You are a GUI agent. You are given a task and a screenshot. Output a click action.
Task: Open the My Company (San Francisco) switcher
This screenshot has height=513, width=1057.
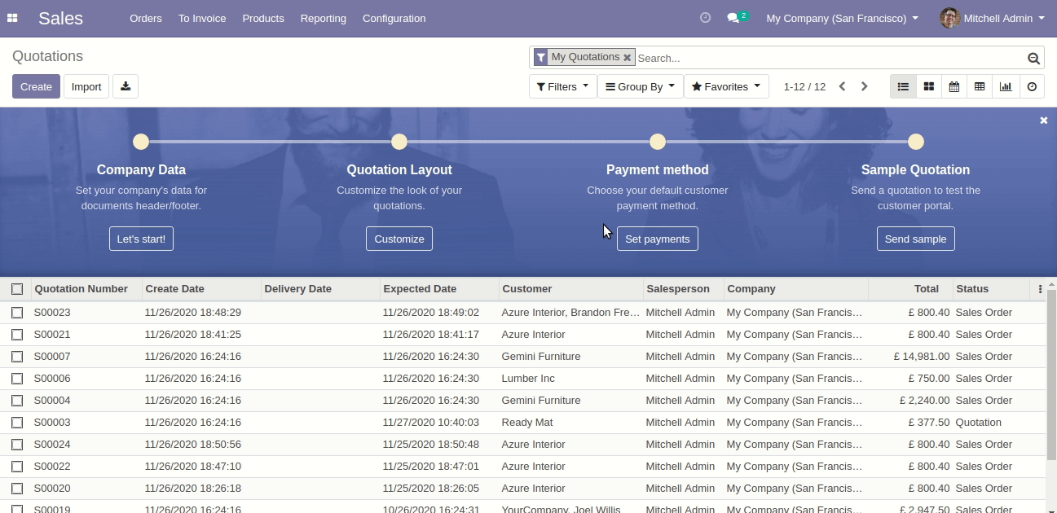pyautogui.click(x=843, y=18)
